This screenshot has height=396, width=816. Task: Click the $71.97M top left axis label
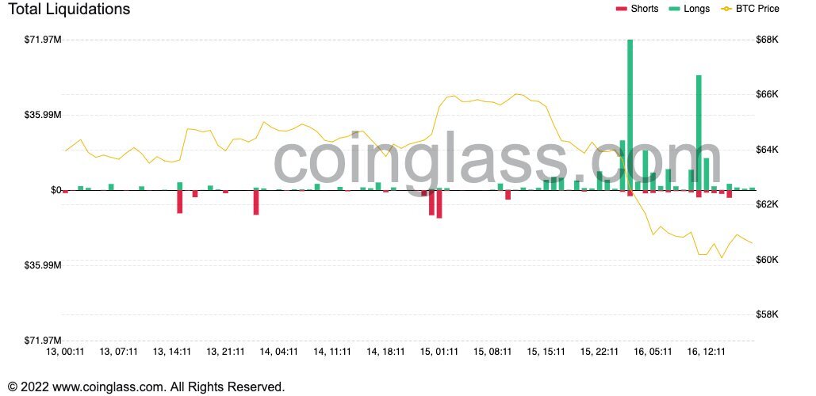pyautogui.click(x=43, y=40)
